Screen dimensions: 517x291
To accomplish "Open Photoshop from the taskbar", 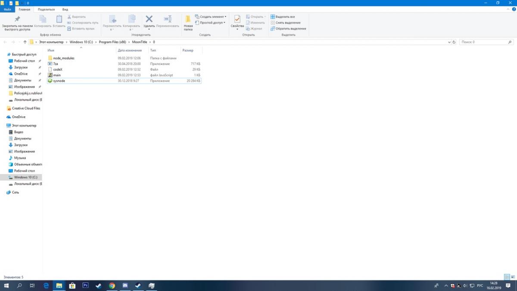I will click(85, 285).
